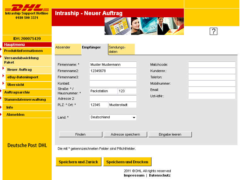The height and width of the screenshot is (180, 240).
Task: Switch to the Absender tab
Action: (68, 49)
